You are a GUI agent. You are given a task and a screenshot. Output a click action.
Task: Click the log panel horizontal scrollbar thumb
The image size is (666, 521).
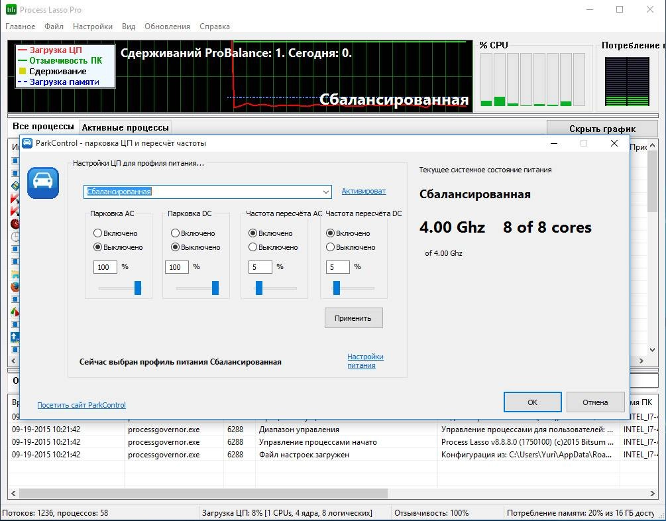[x=203, y=493]
